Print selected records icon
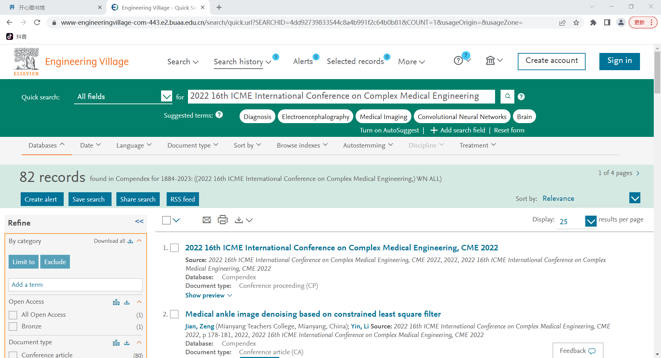661x358 pixels. (223, 220)
